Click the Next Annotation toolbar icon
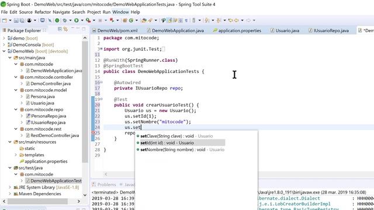 pos(207,20)
